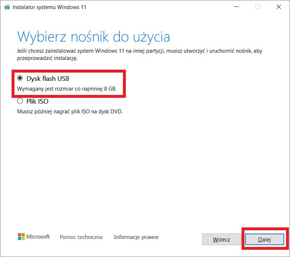This screenshot has width=290, height=257.
Task: Open the 'Informacje prawne' legal link
Action: point(136,237)
